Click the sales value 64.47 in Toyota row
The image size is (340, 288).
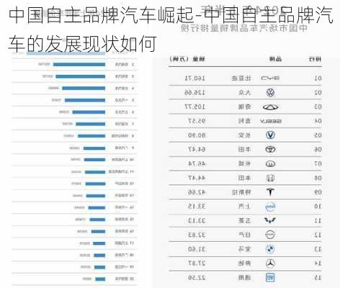[197, 150]
